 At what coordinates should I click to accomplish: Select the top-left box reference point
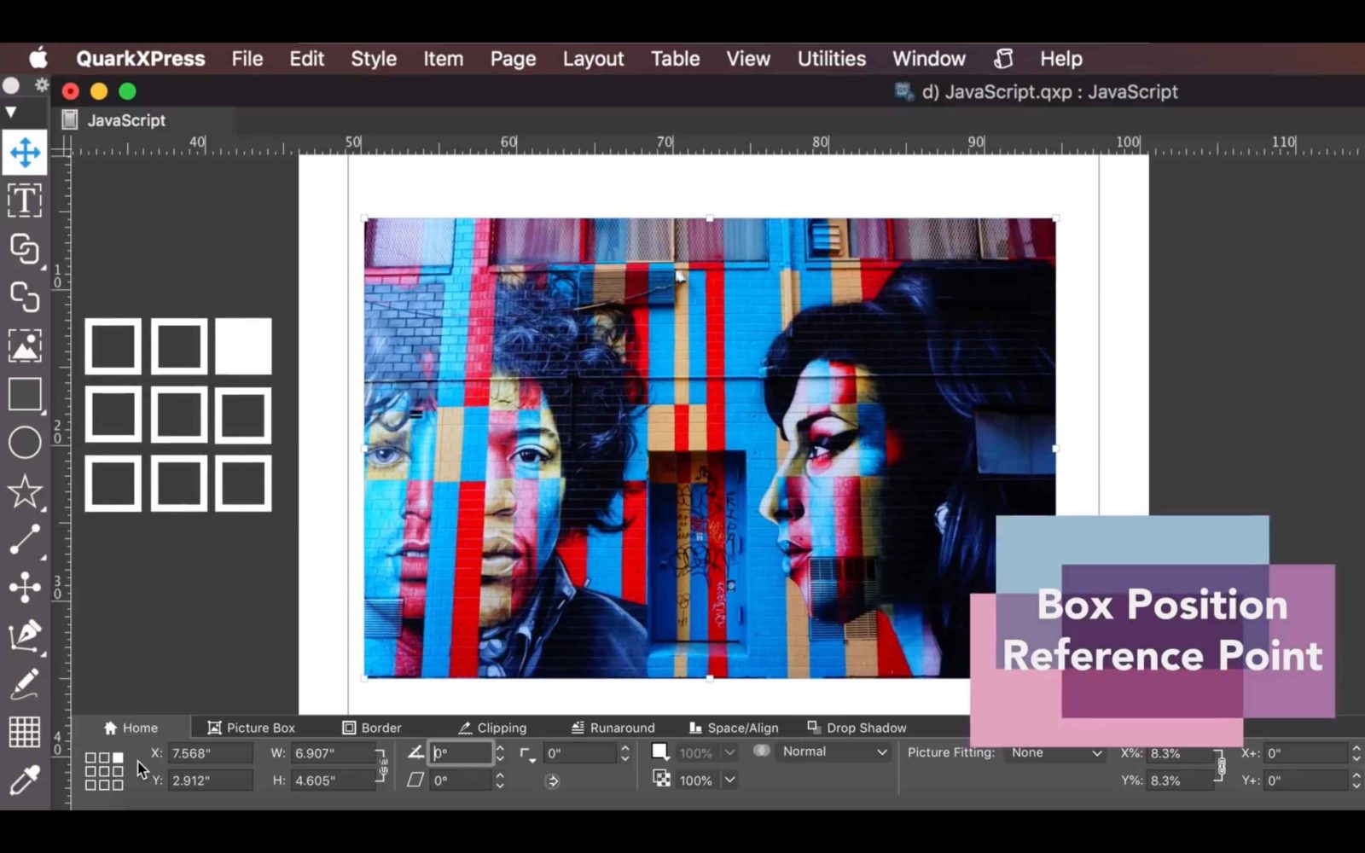(x=92, y=758)
